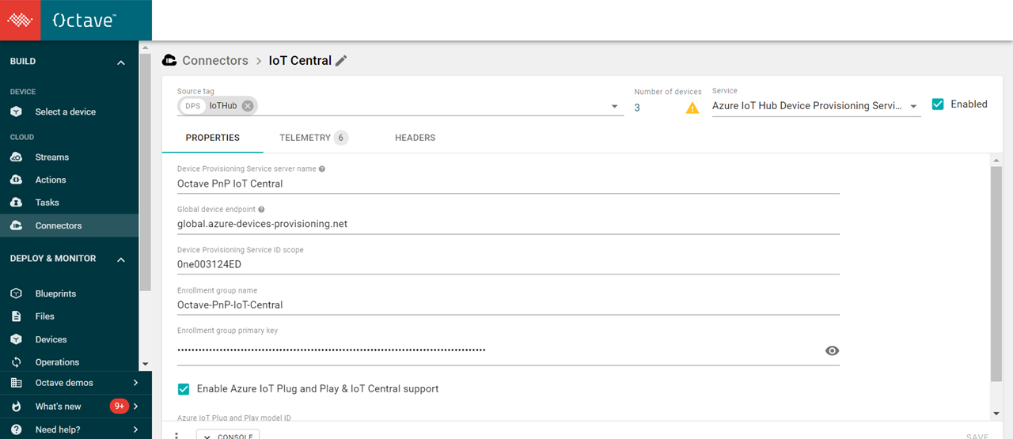Open the Operations page
The height and width of the screenshot is (439, 1013).
[x=58, y=362]
